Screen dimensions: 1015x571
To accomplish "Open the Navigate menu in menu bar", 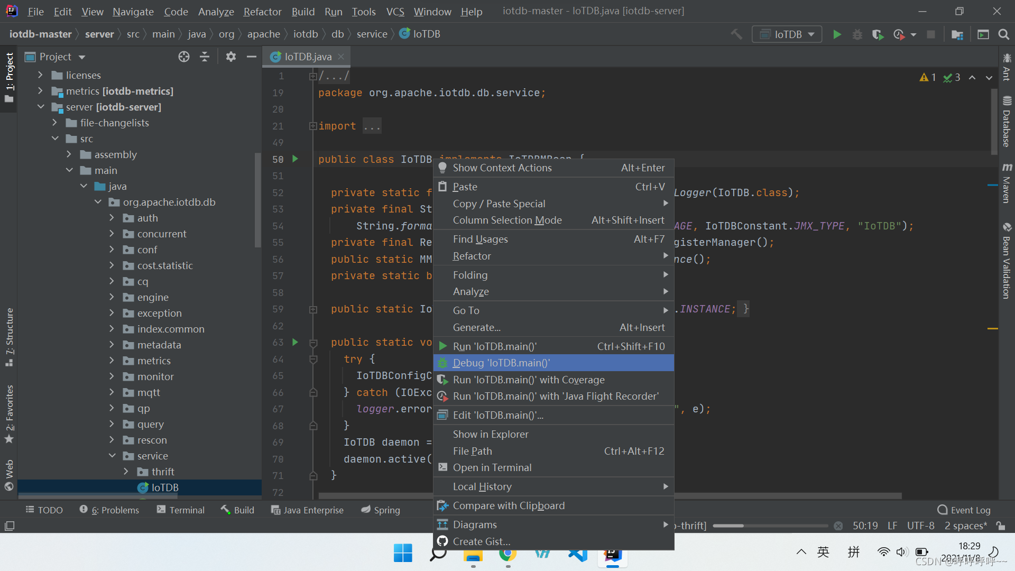I will click(x=133, y=12).
